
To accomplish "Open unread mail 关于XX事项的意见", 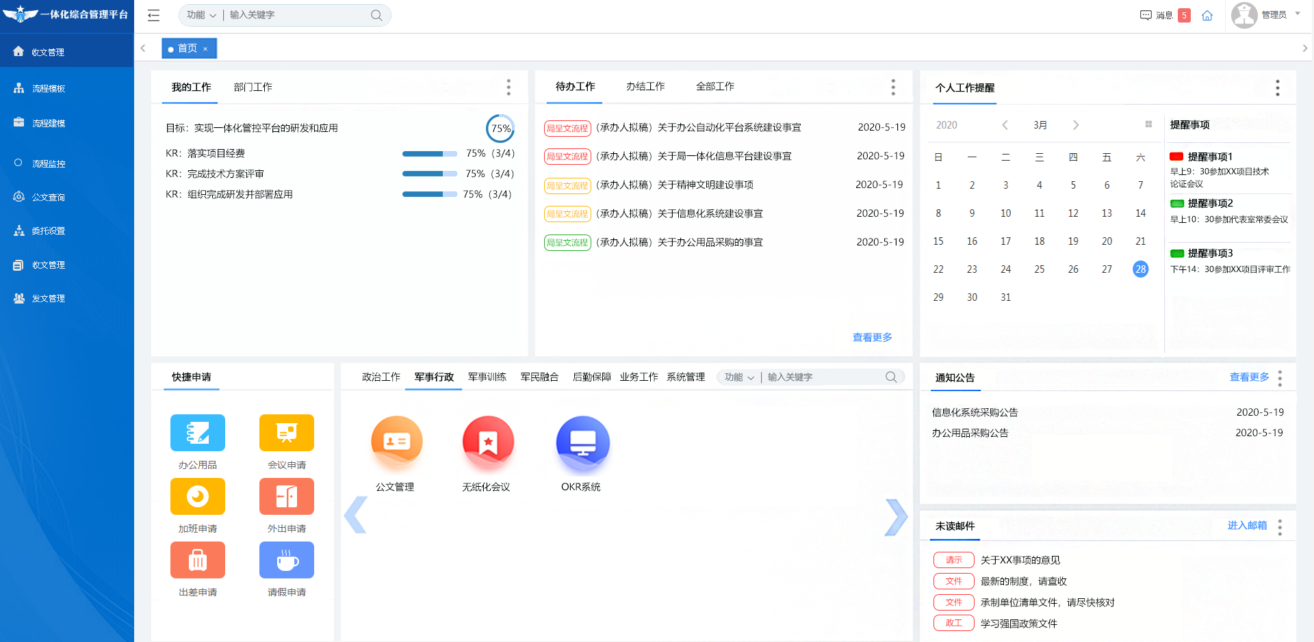I will click(1020, 560).
